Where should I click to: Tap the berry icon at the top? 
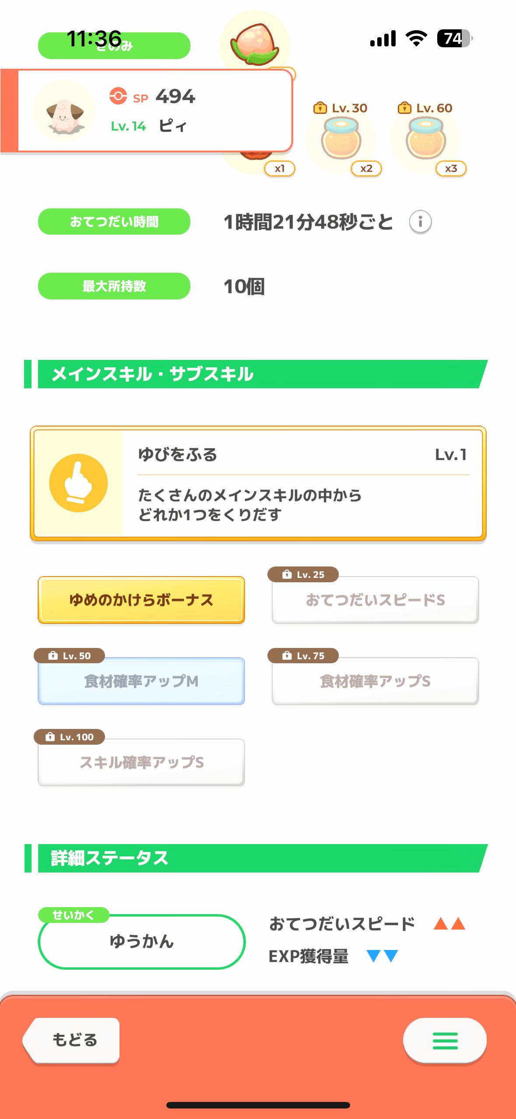point(254,44)
